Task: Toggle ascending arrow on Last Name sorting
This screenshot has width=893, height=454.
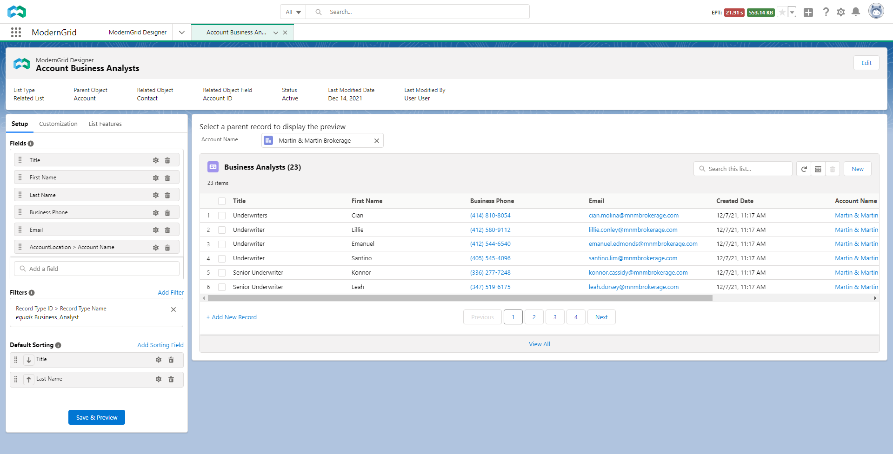Action: pyautogui.click(x=29, y=380)
